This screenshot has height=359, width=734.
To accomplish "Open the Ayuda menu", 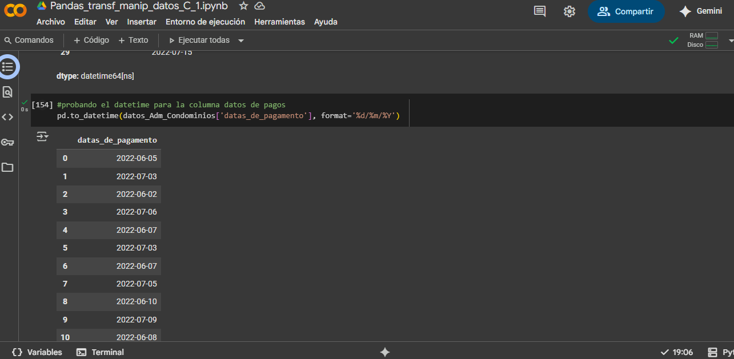I will click(x=326, y=22).
